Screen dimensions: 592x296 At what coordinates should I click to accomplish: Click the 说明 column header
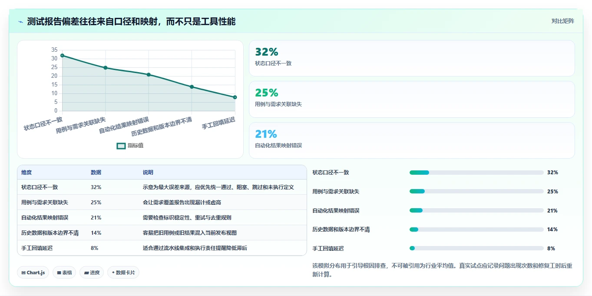[x=148, y=173]
